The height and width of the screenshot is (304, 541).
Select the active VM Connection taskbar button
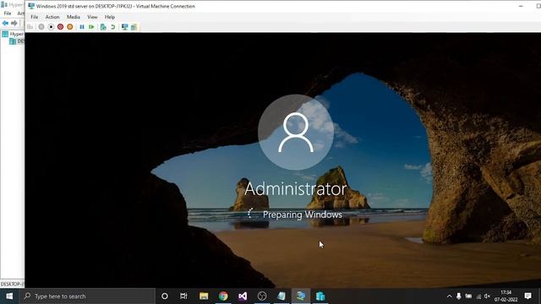(301, 296)
